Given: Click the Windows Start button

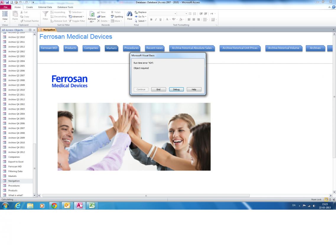Looking at the screenshot, I should (5, 206).
